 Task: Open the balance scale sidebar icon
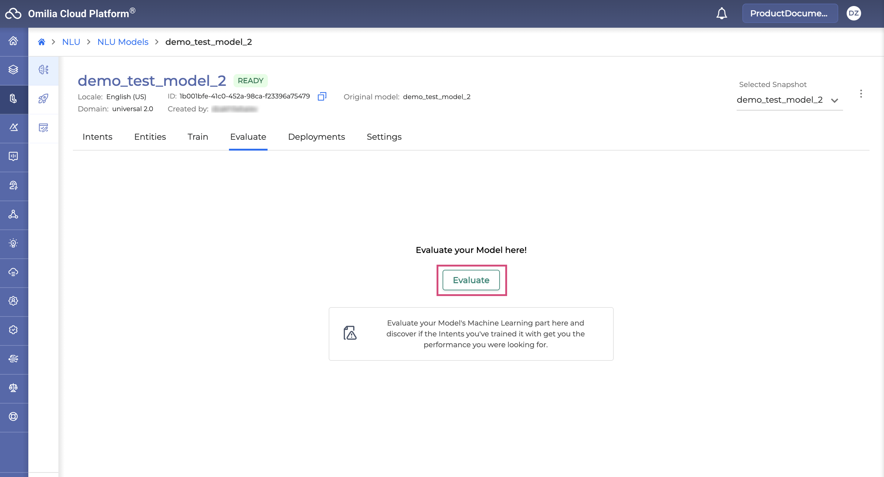click(13, 388)
